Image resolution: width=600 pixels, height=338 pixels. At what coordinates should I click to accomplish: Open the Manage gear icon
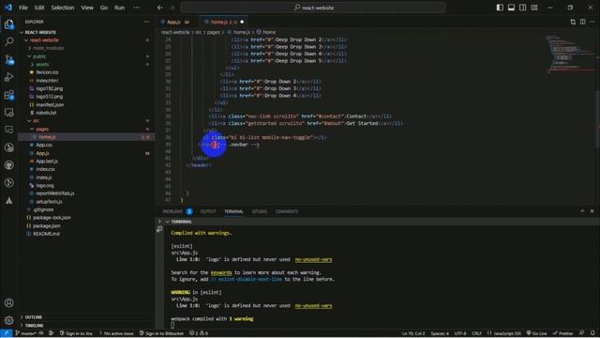tap(8, 320)
